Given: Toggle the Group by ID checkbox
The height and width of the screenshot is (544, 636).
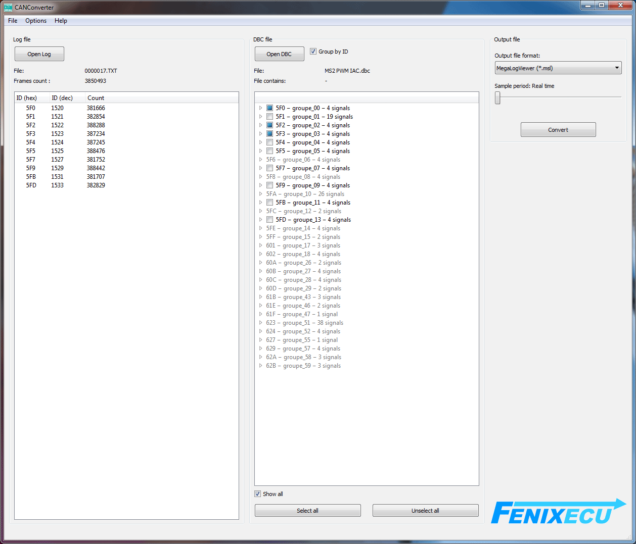Looking at the screenshot, I should tap(313, 52).
